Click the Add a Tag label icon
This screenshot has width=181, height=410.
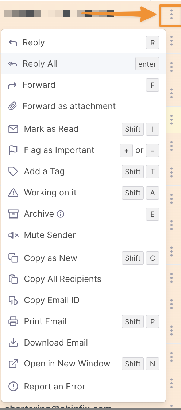pyautogui.click(x=13, y=171)
